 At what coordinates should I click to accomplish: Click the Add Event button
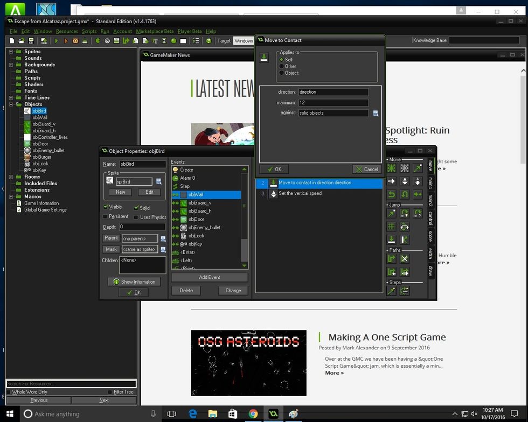tap(210, 278)
